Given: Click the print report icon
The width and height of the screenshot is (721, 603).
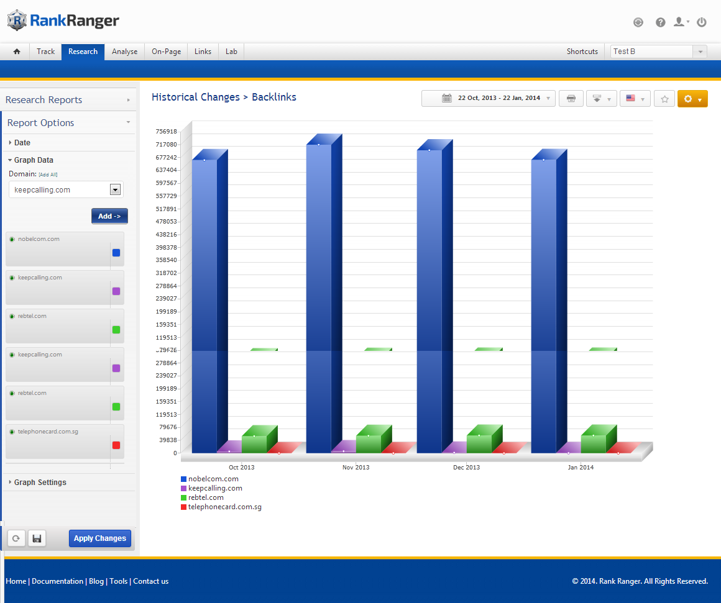Looking at the screenshot, I should pos(571,99).
